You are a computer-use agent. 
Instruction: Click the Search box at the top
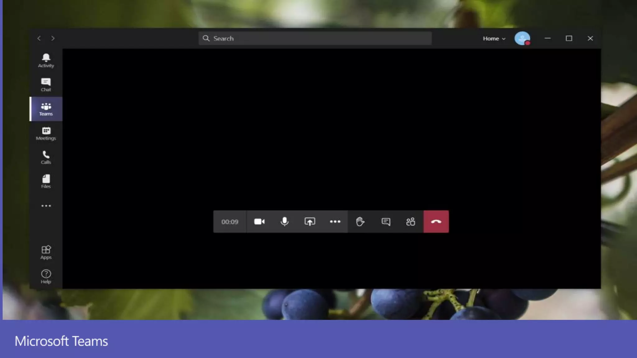pyautogui.click(x=315, y=38)
